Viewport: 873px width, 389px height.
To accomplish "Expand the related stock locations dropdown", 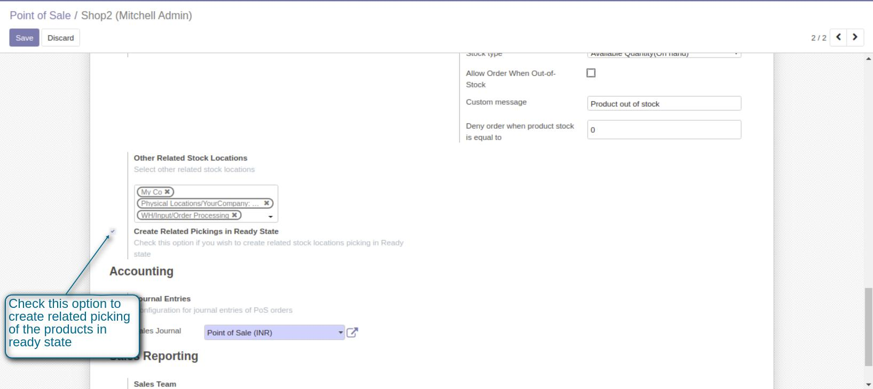I will [271, 217].
